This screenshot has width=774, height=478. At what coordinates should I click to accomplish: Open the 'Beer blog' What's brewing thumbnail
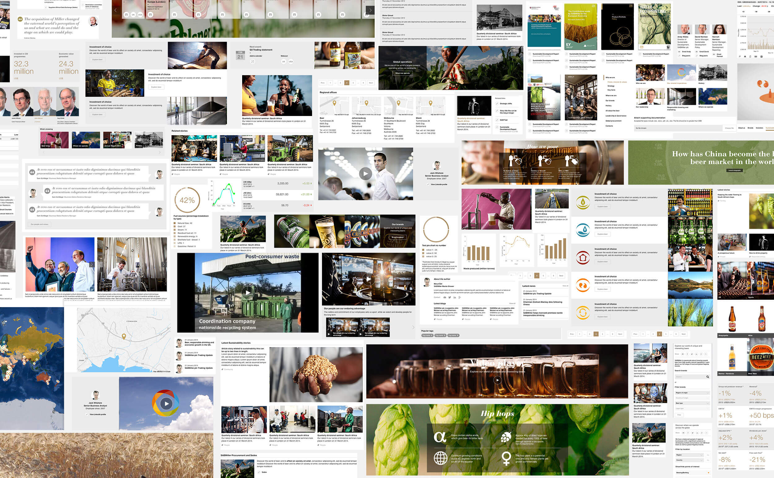tap(54, 140)
